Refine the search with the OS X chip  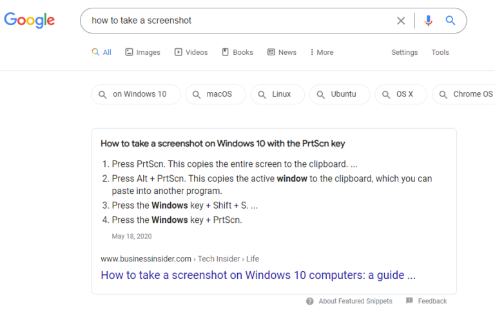(400, 94)
